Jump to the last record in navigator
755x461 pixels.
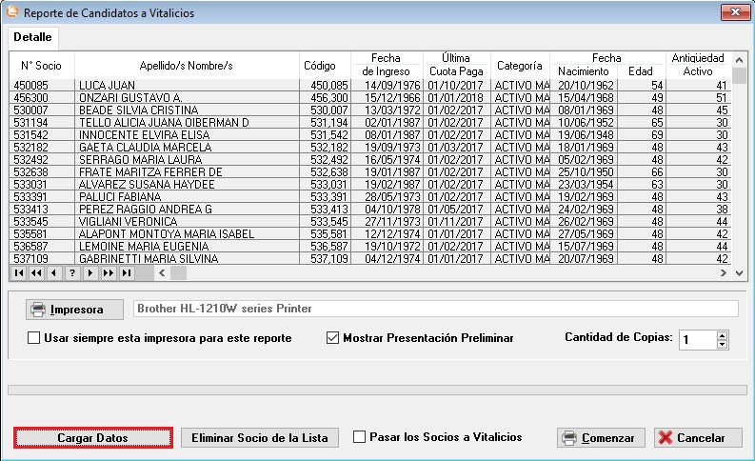point(126,272)
